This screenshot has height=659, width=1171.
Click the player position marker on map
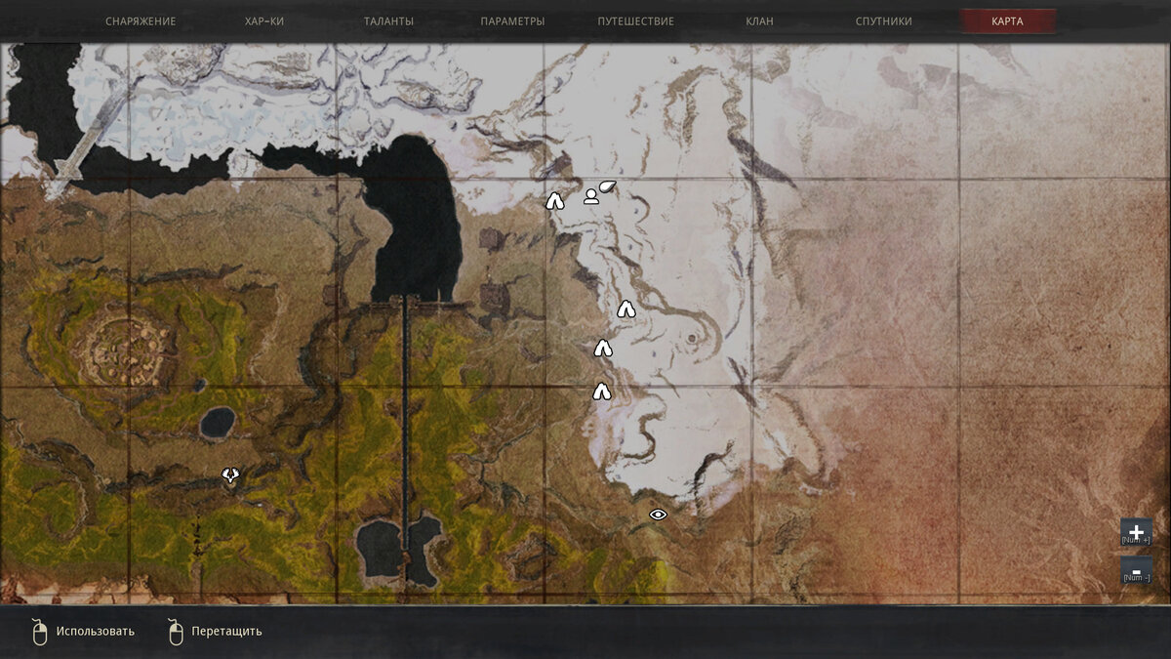[590, 197]
